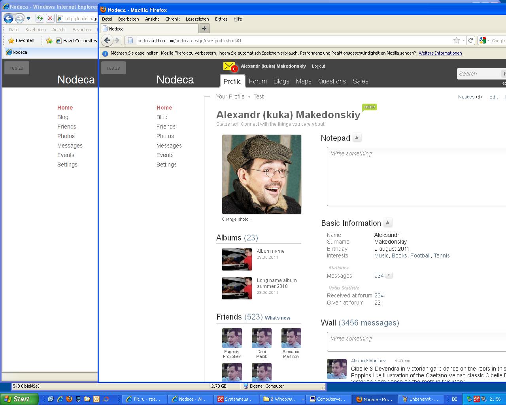Click the Football interest link
506x405 pixels.
[420, 255]
